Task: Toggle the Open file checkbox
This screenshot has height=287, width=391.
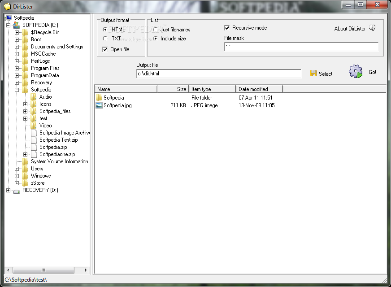Action: 105,49
